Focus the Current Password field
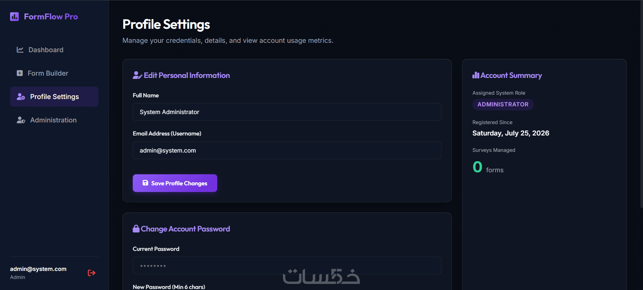643x290 pixels. [287, 266]
